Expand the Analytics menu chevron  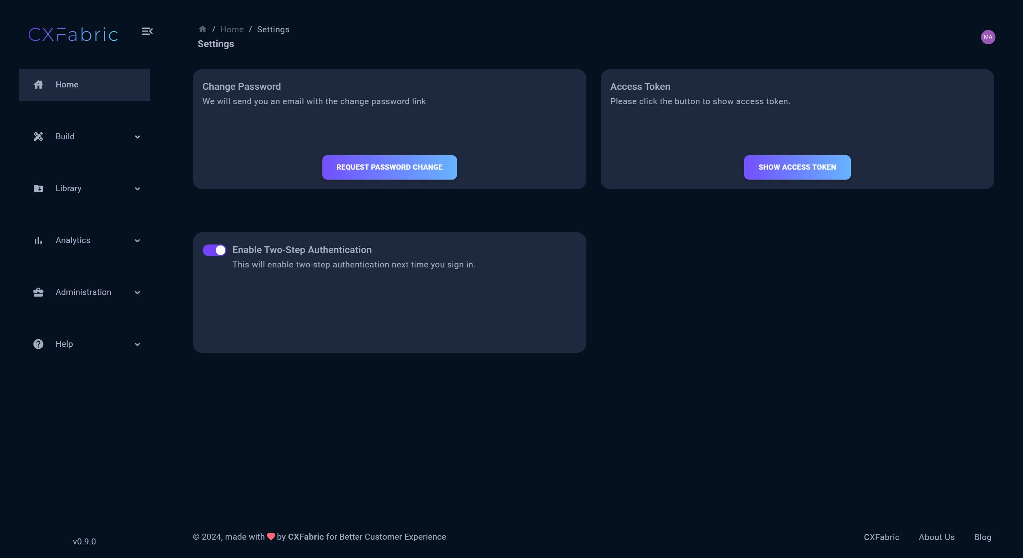(137, 241)
